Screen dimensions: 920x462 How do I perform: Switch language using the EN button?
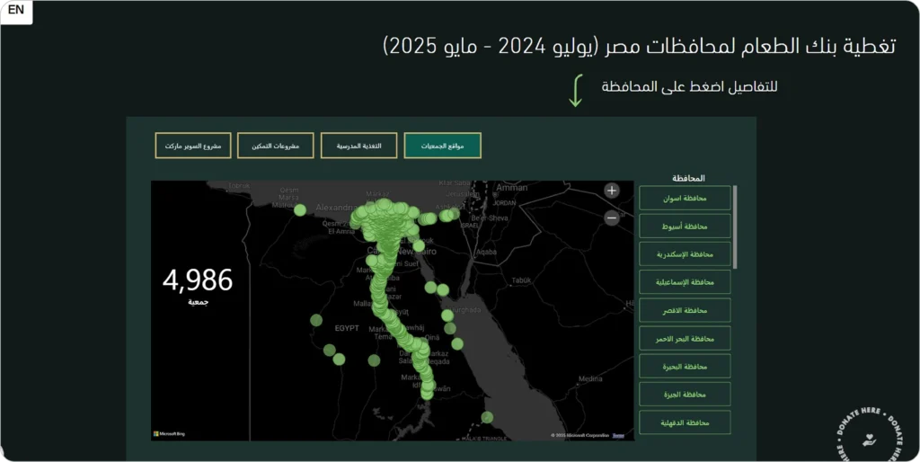click(x=16, y=11)
